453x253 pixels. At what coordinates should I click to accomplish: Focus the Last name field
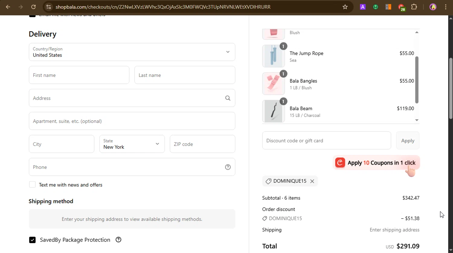point(185,75)
